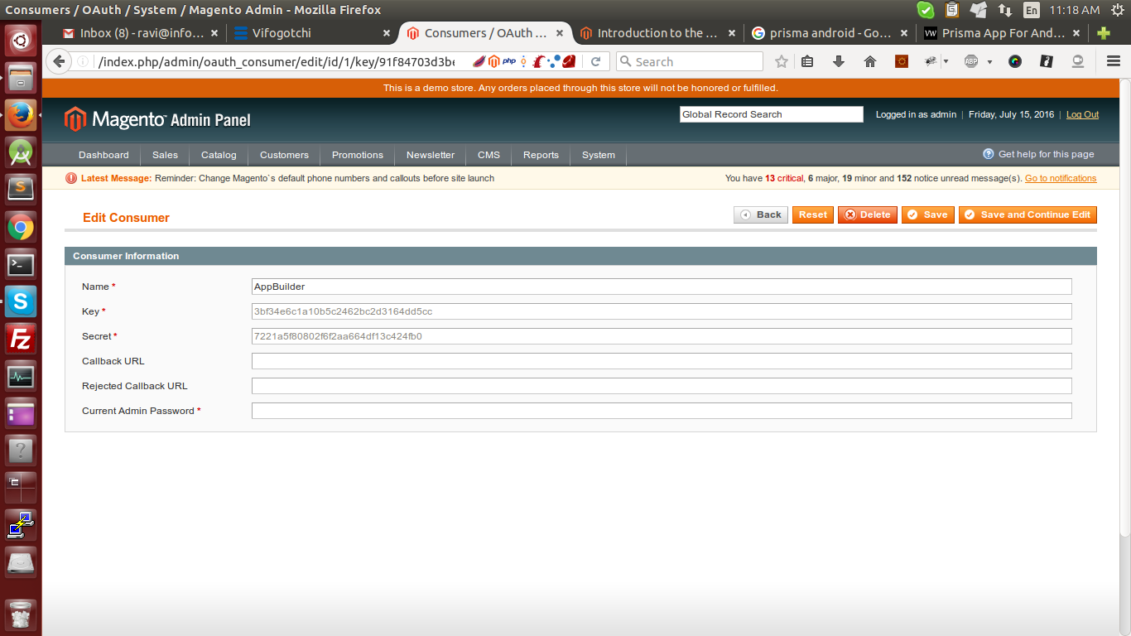This screenshot has height=636, width=1131.
Task: Expand the Adblock Plus dropdown arrow
Action: click(989, 62)
